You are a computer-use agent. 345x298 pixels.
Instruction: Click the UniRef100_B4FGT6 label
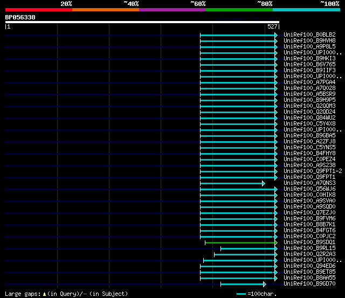pos(309,231)
